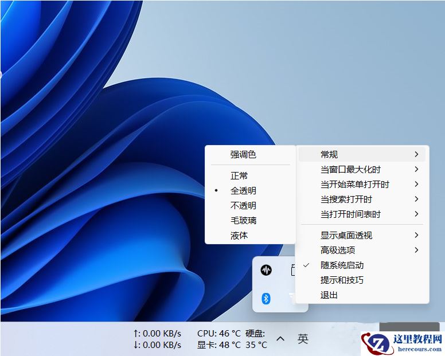Select the 强调色 accent color option
Viewport: 445px width, 356px height.
250,155
